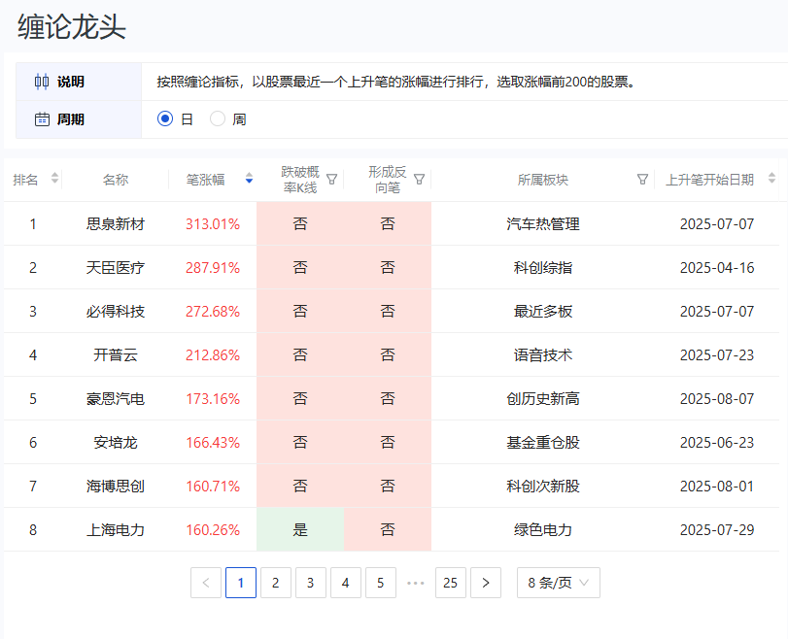The image size is (788, 639).
Task: Jump to page 25
Action: [x=450, y=583]
